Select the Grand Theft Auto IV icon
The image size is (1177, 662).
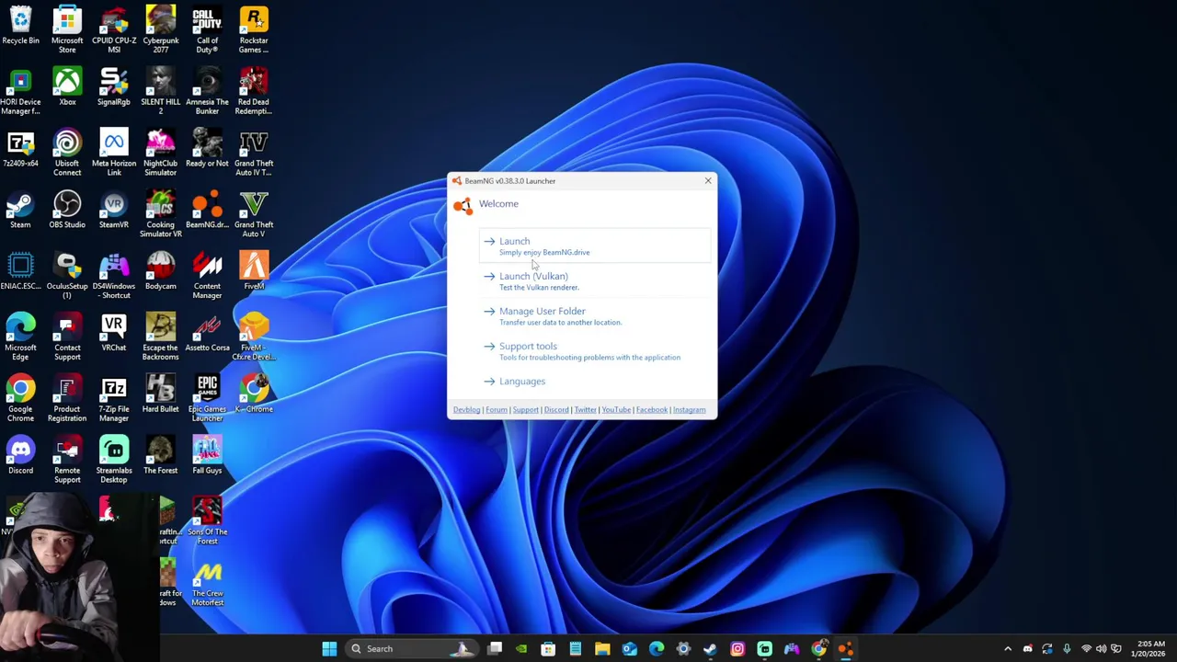point(254,153)
